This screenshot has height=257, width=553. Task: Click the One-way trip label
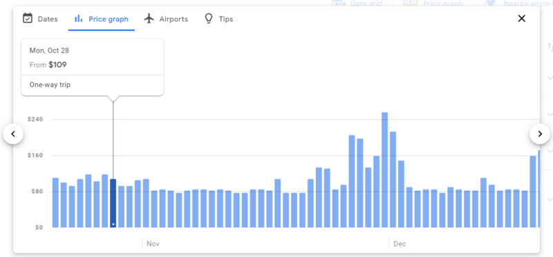click(50, 85)
